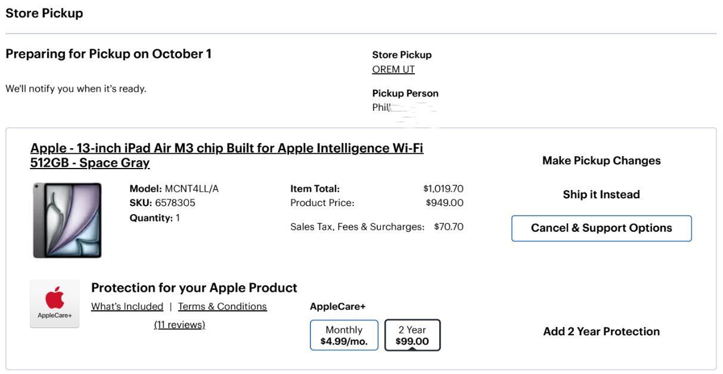Click the iPad Air product thumbnail

click(67, 220)
